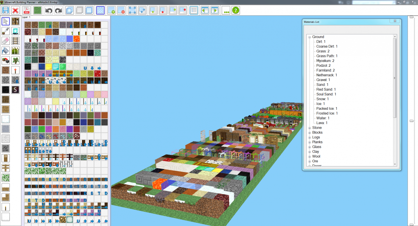Viewport: 418px width, 226px height.
Task: Select the wooden door category
Action: 6,158
